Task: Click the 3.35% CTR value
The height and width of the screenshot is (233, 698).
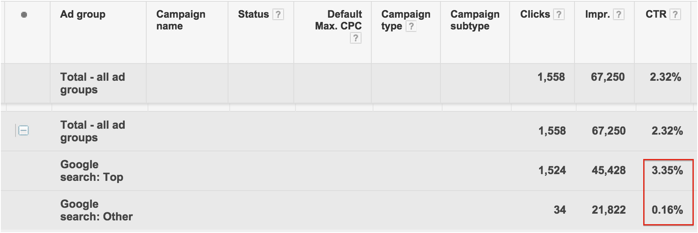Action: coord(667,170)
